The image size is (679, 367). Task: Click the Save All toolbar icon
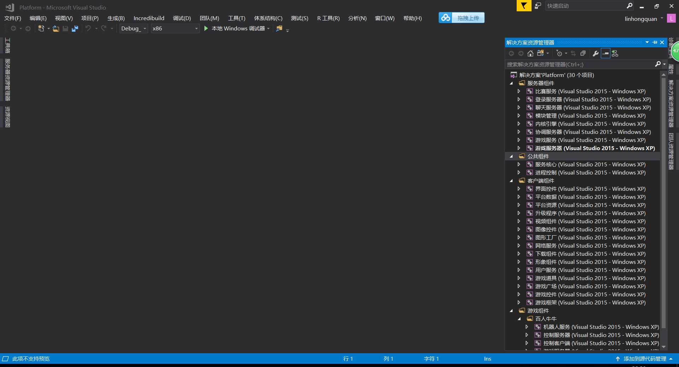(x=75, y=29)
